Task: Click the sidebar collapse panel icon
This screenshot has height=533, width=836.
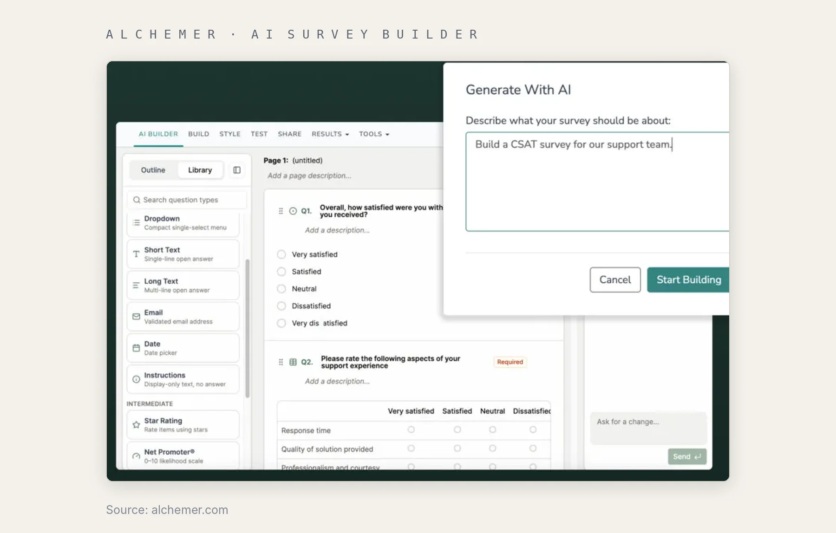Action: pyautogui.click(x=237, y=170)
